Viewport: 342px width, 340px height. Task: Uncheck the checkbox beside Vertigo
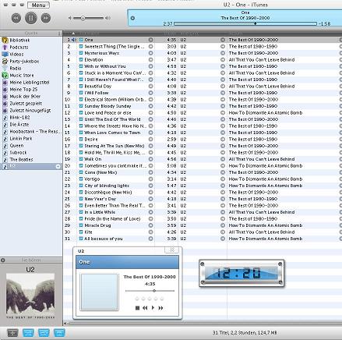click(x=81, y=179)
